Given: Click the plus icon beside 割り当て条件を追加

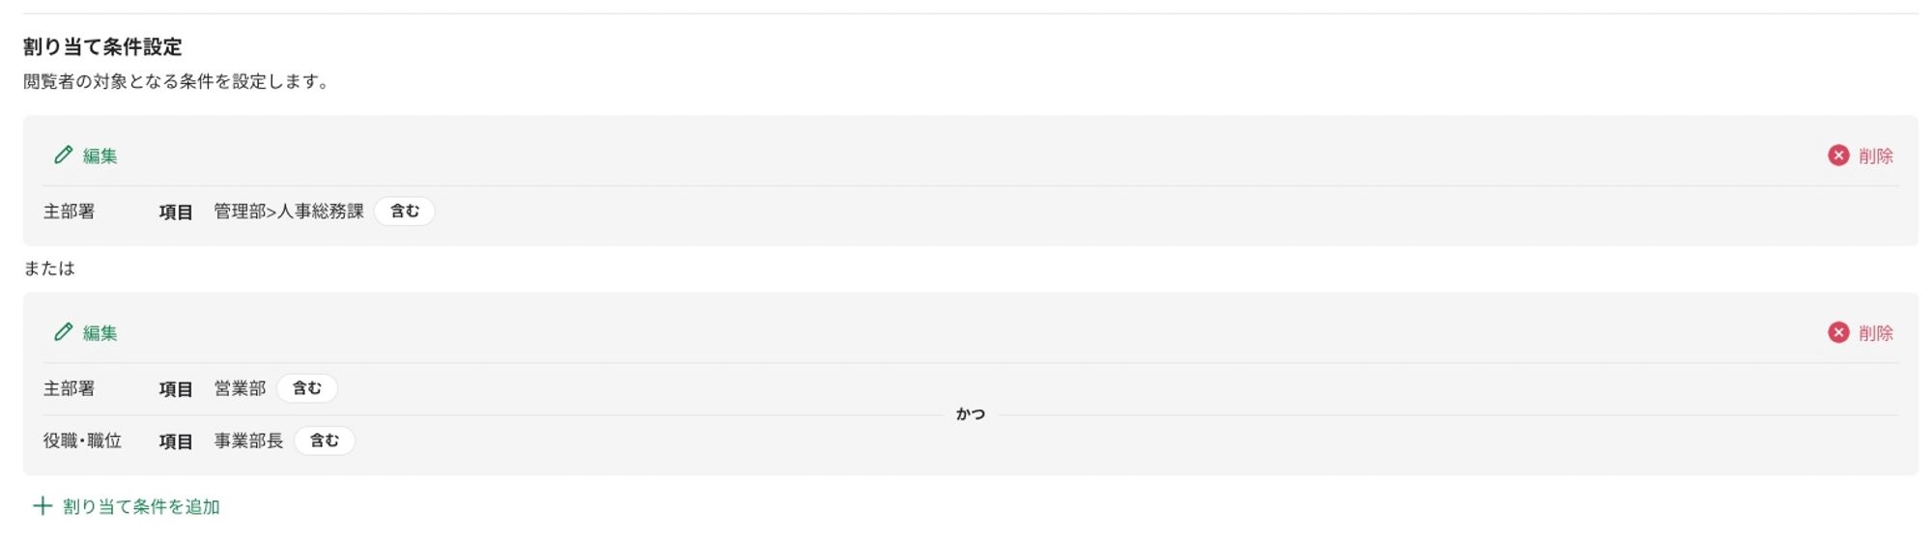Looking at the screenshot, I should point(43,506).
